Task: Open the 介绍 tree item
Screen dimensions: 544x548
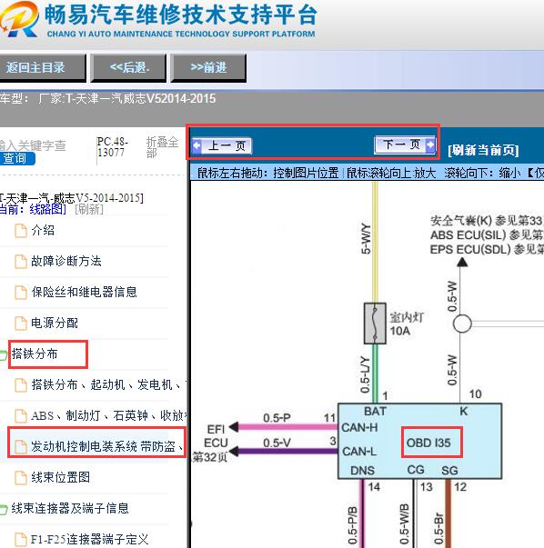Action: click(x=43, y=230)
